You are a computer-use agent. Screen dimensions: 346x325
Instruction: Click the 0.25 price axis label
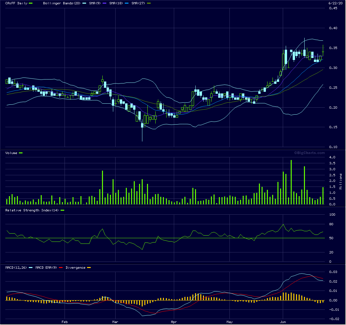point(333,88)
